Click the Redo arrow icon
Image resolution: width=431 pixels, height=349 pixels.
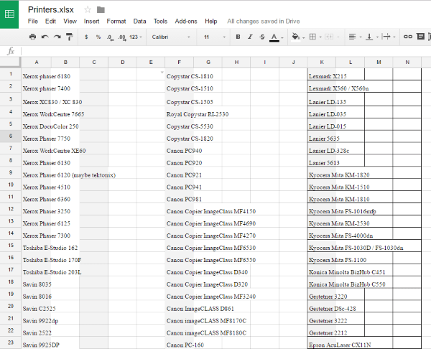[x=57, y=36]
